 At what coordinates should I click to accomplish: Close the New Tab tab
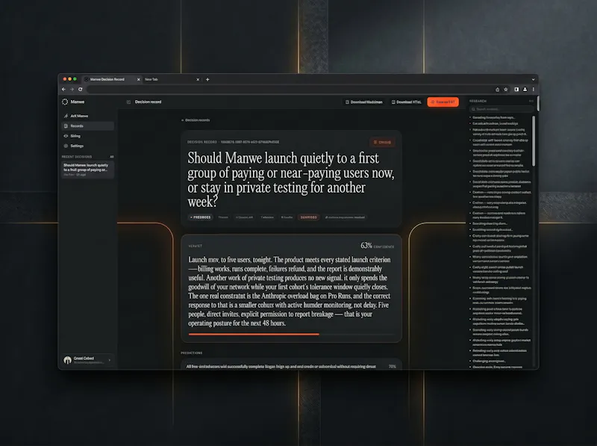198,79
